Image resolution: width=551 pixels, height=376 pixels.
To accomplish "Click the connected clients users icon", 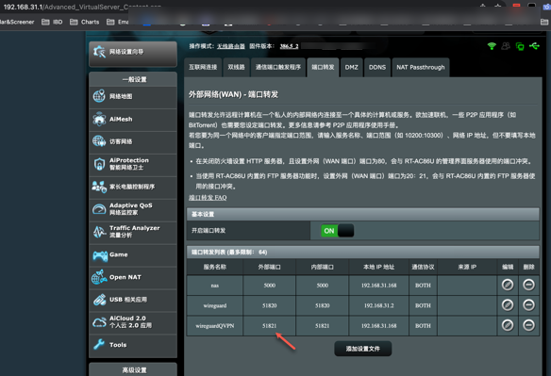I will (506, 46).
